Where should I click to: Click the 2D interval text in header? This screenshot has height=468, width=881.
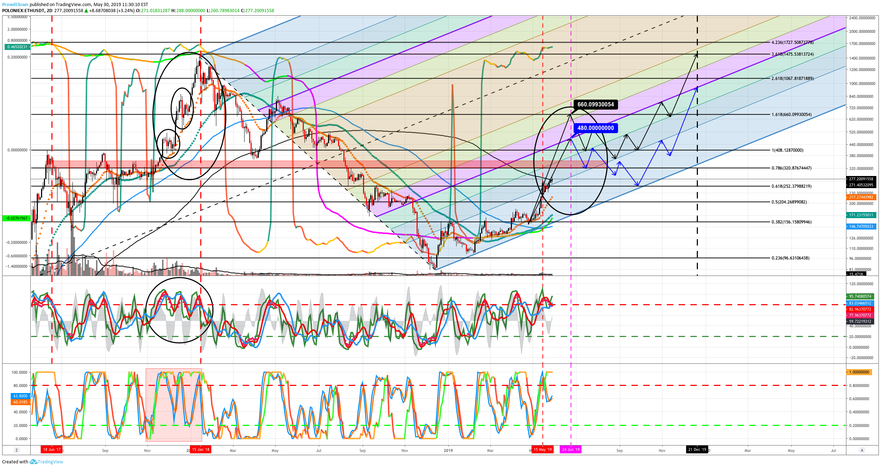click(x=50, y=11)
